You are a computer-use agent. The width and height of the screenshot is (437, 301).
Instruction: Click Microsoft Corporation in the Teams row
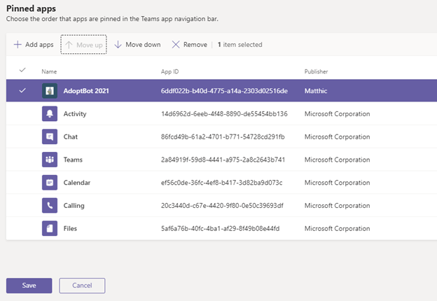pos(338,160)
